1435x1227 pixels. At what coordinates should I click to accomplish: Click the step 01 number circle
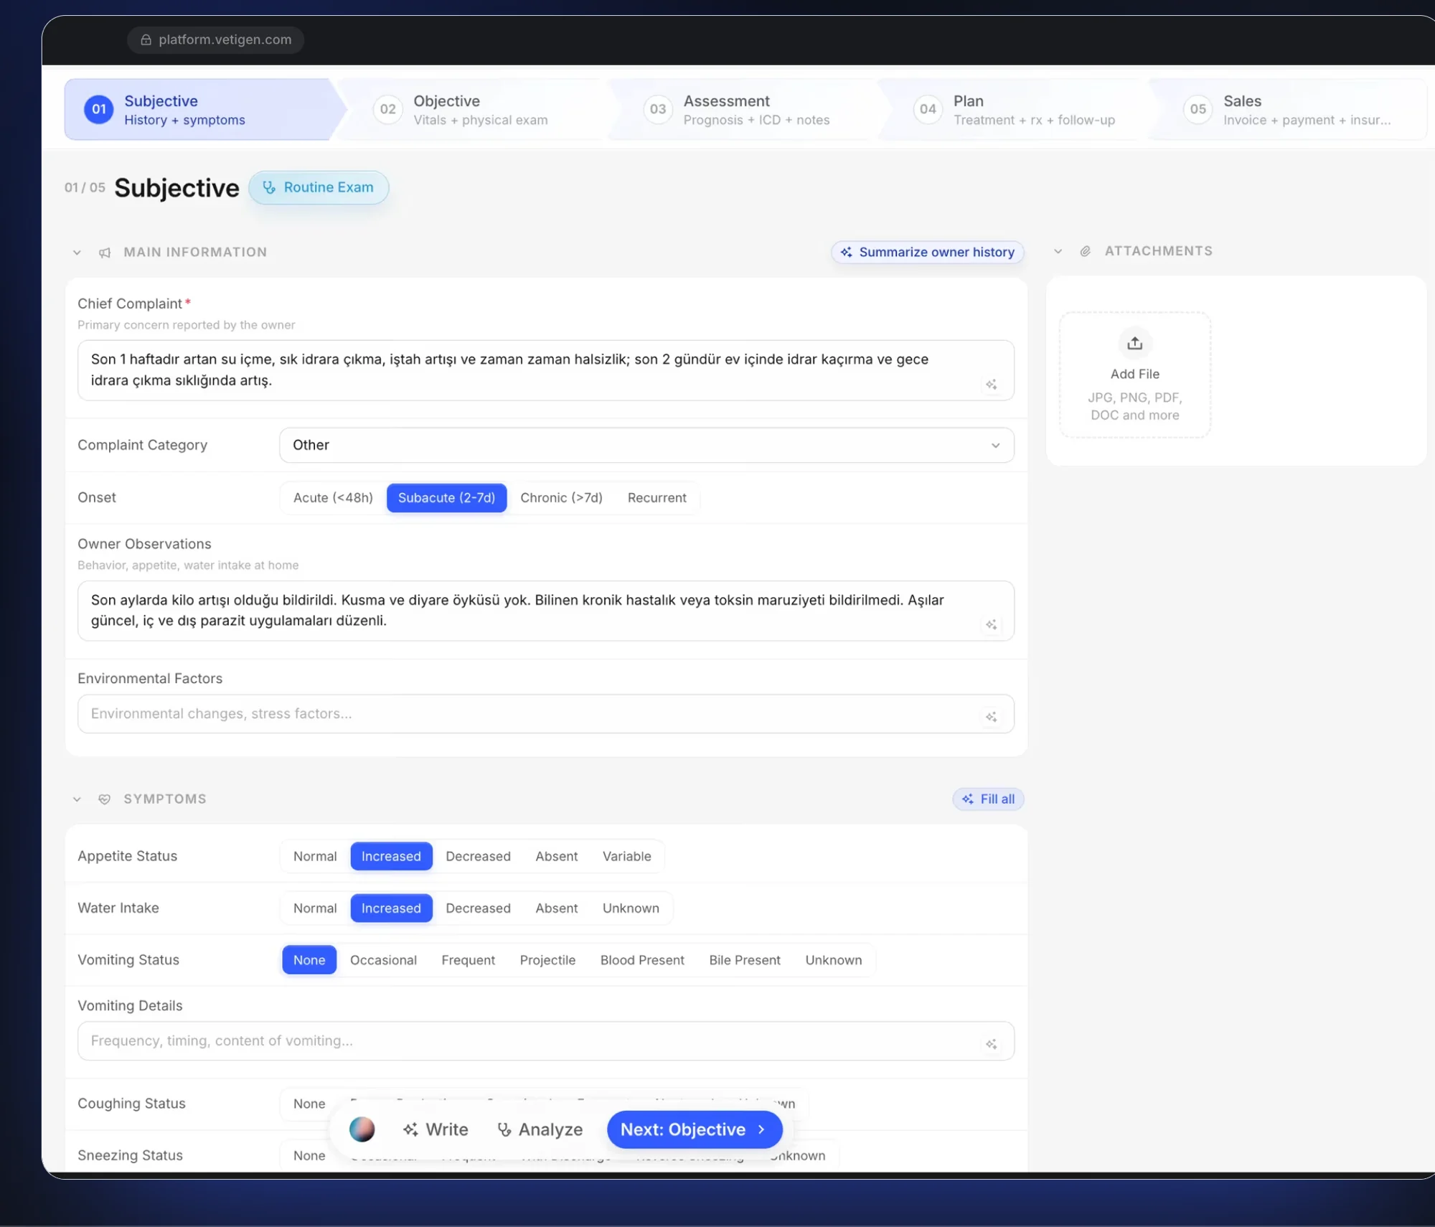(x=99, y=109)
